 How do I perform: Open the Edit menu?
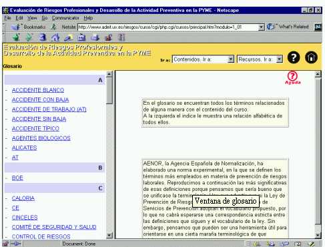click(19, 18)
